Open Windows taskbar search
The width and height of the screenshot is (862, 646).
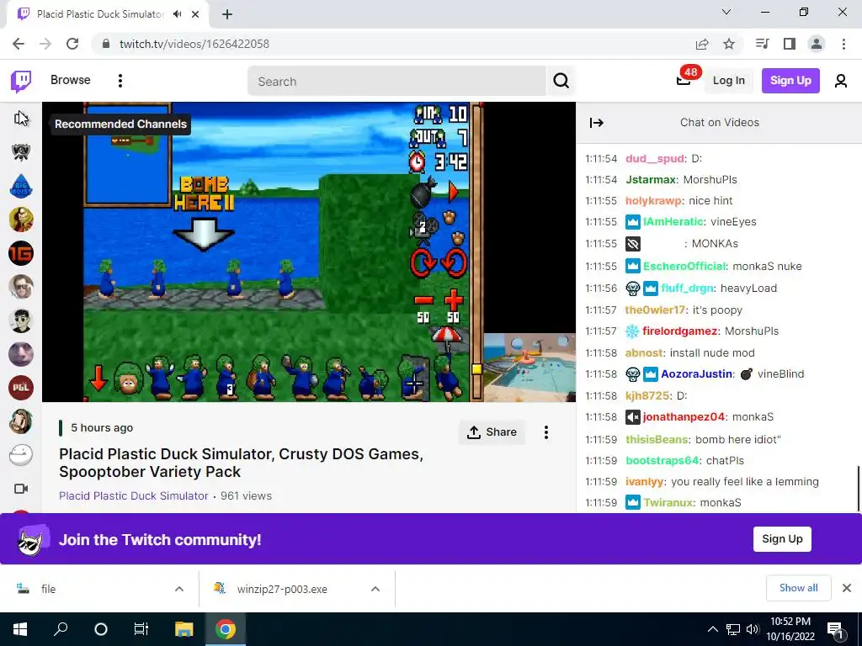pyautogui.click(x=61, y=629)
